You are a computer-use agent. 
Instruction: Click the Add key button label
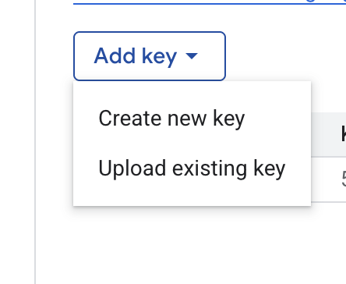click(136, 56)
